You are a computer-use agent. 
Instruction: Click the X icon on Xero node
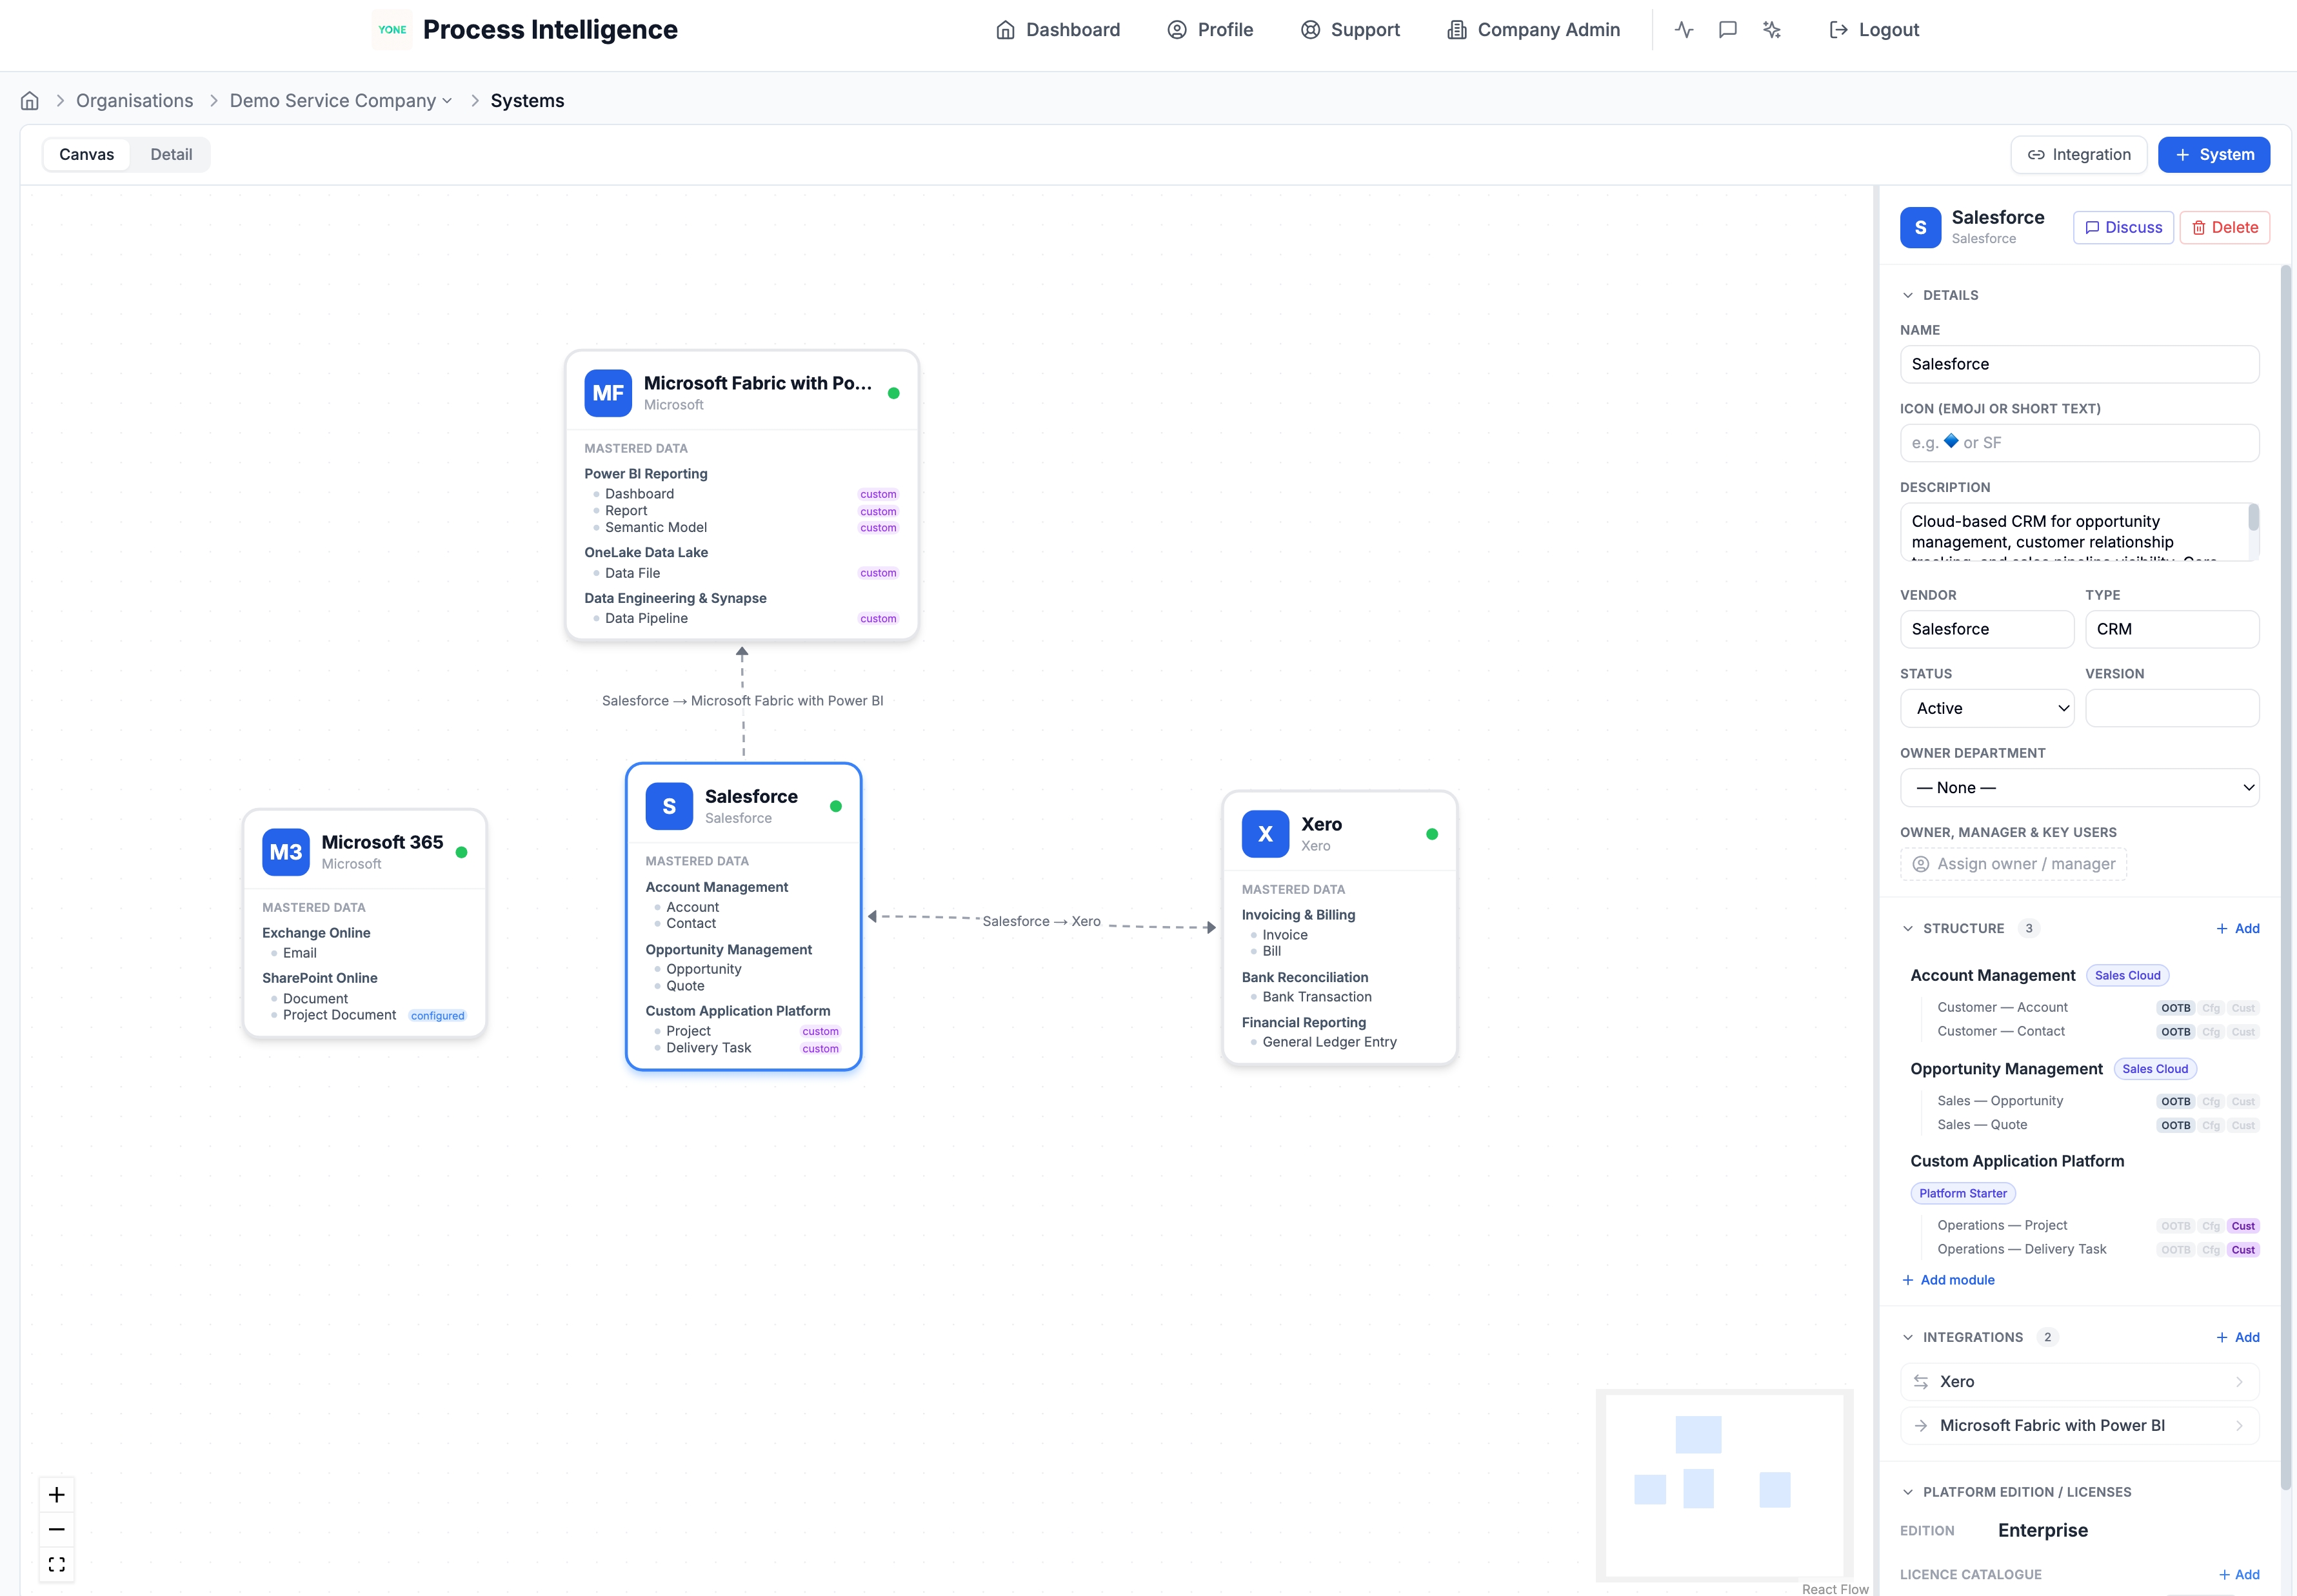click(x=1265, y=834)
